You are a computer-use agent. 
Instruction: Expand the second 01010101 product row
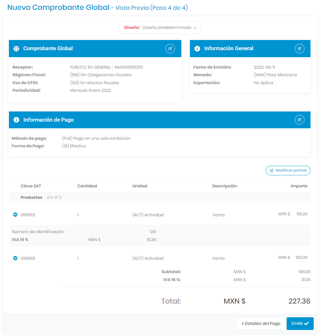(15, 258)
